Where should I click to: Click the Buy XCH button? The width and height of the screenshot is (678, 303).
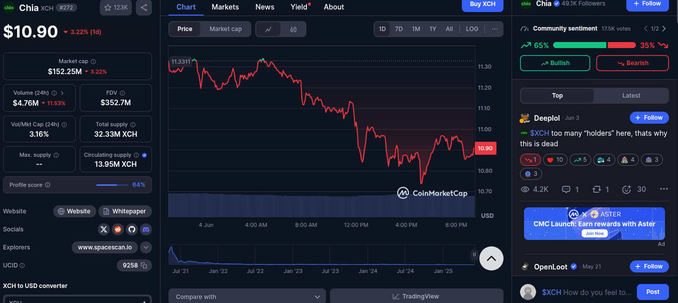click(x=482, y=5)
